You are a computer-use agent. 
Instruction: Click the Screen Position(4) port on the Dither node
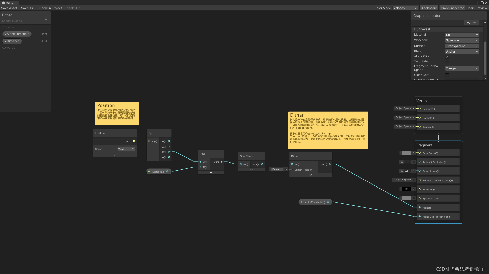click(x=292, y=169)
